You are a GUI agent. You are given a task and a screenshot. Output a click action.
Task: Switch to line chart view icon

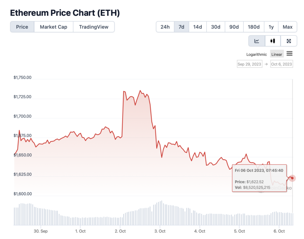point(257,41)
